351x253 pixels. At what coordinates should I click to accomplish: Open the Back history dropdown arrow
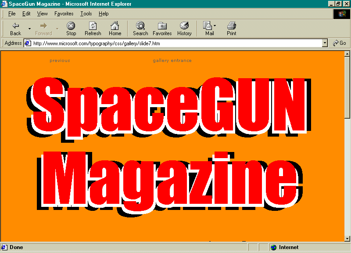[x=29, y=29]
